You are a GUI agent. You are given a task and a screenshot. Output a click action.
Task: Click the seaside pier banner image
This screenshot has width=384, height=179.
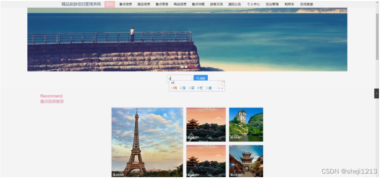point(187,40)
